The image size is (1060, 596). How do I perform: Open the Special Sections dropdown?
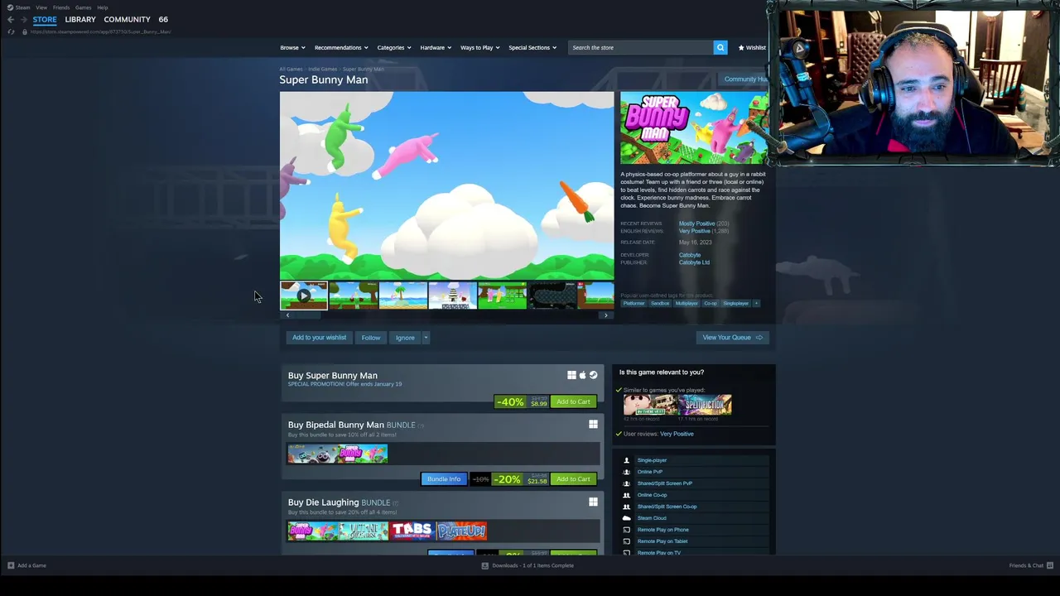532,47
